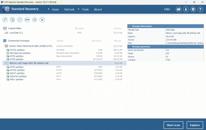Click Local Disk (C:) drive icon
The height and width of the screenshot is (130, 206).
point(6,33)
